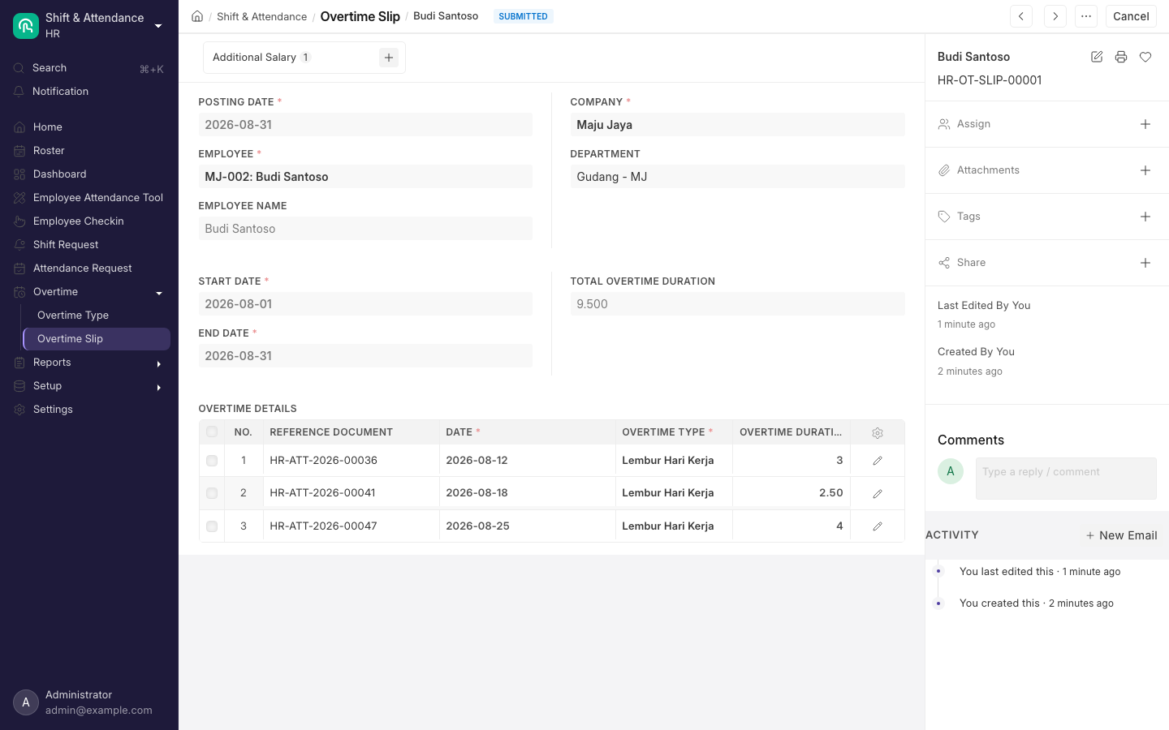Image resolution: width=1169 pixels, height=730 pixels.
Task: Toggle select-all checkbox in Overtime Details header
Action: click(x=212, y=432)
